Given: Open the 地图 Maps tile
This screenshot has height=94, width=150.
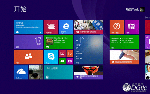Looking at the screenshot, I should pyautogui.click(x=132, y=27).
